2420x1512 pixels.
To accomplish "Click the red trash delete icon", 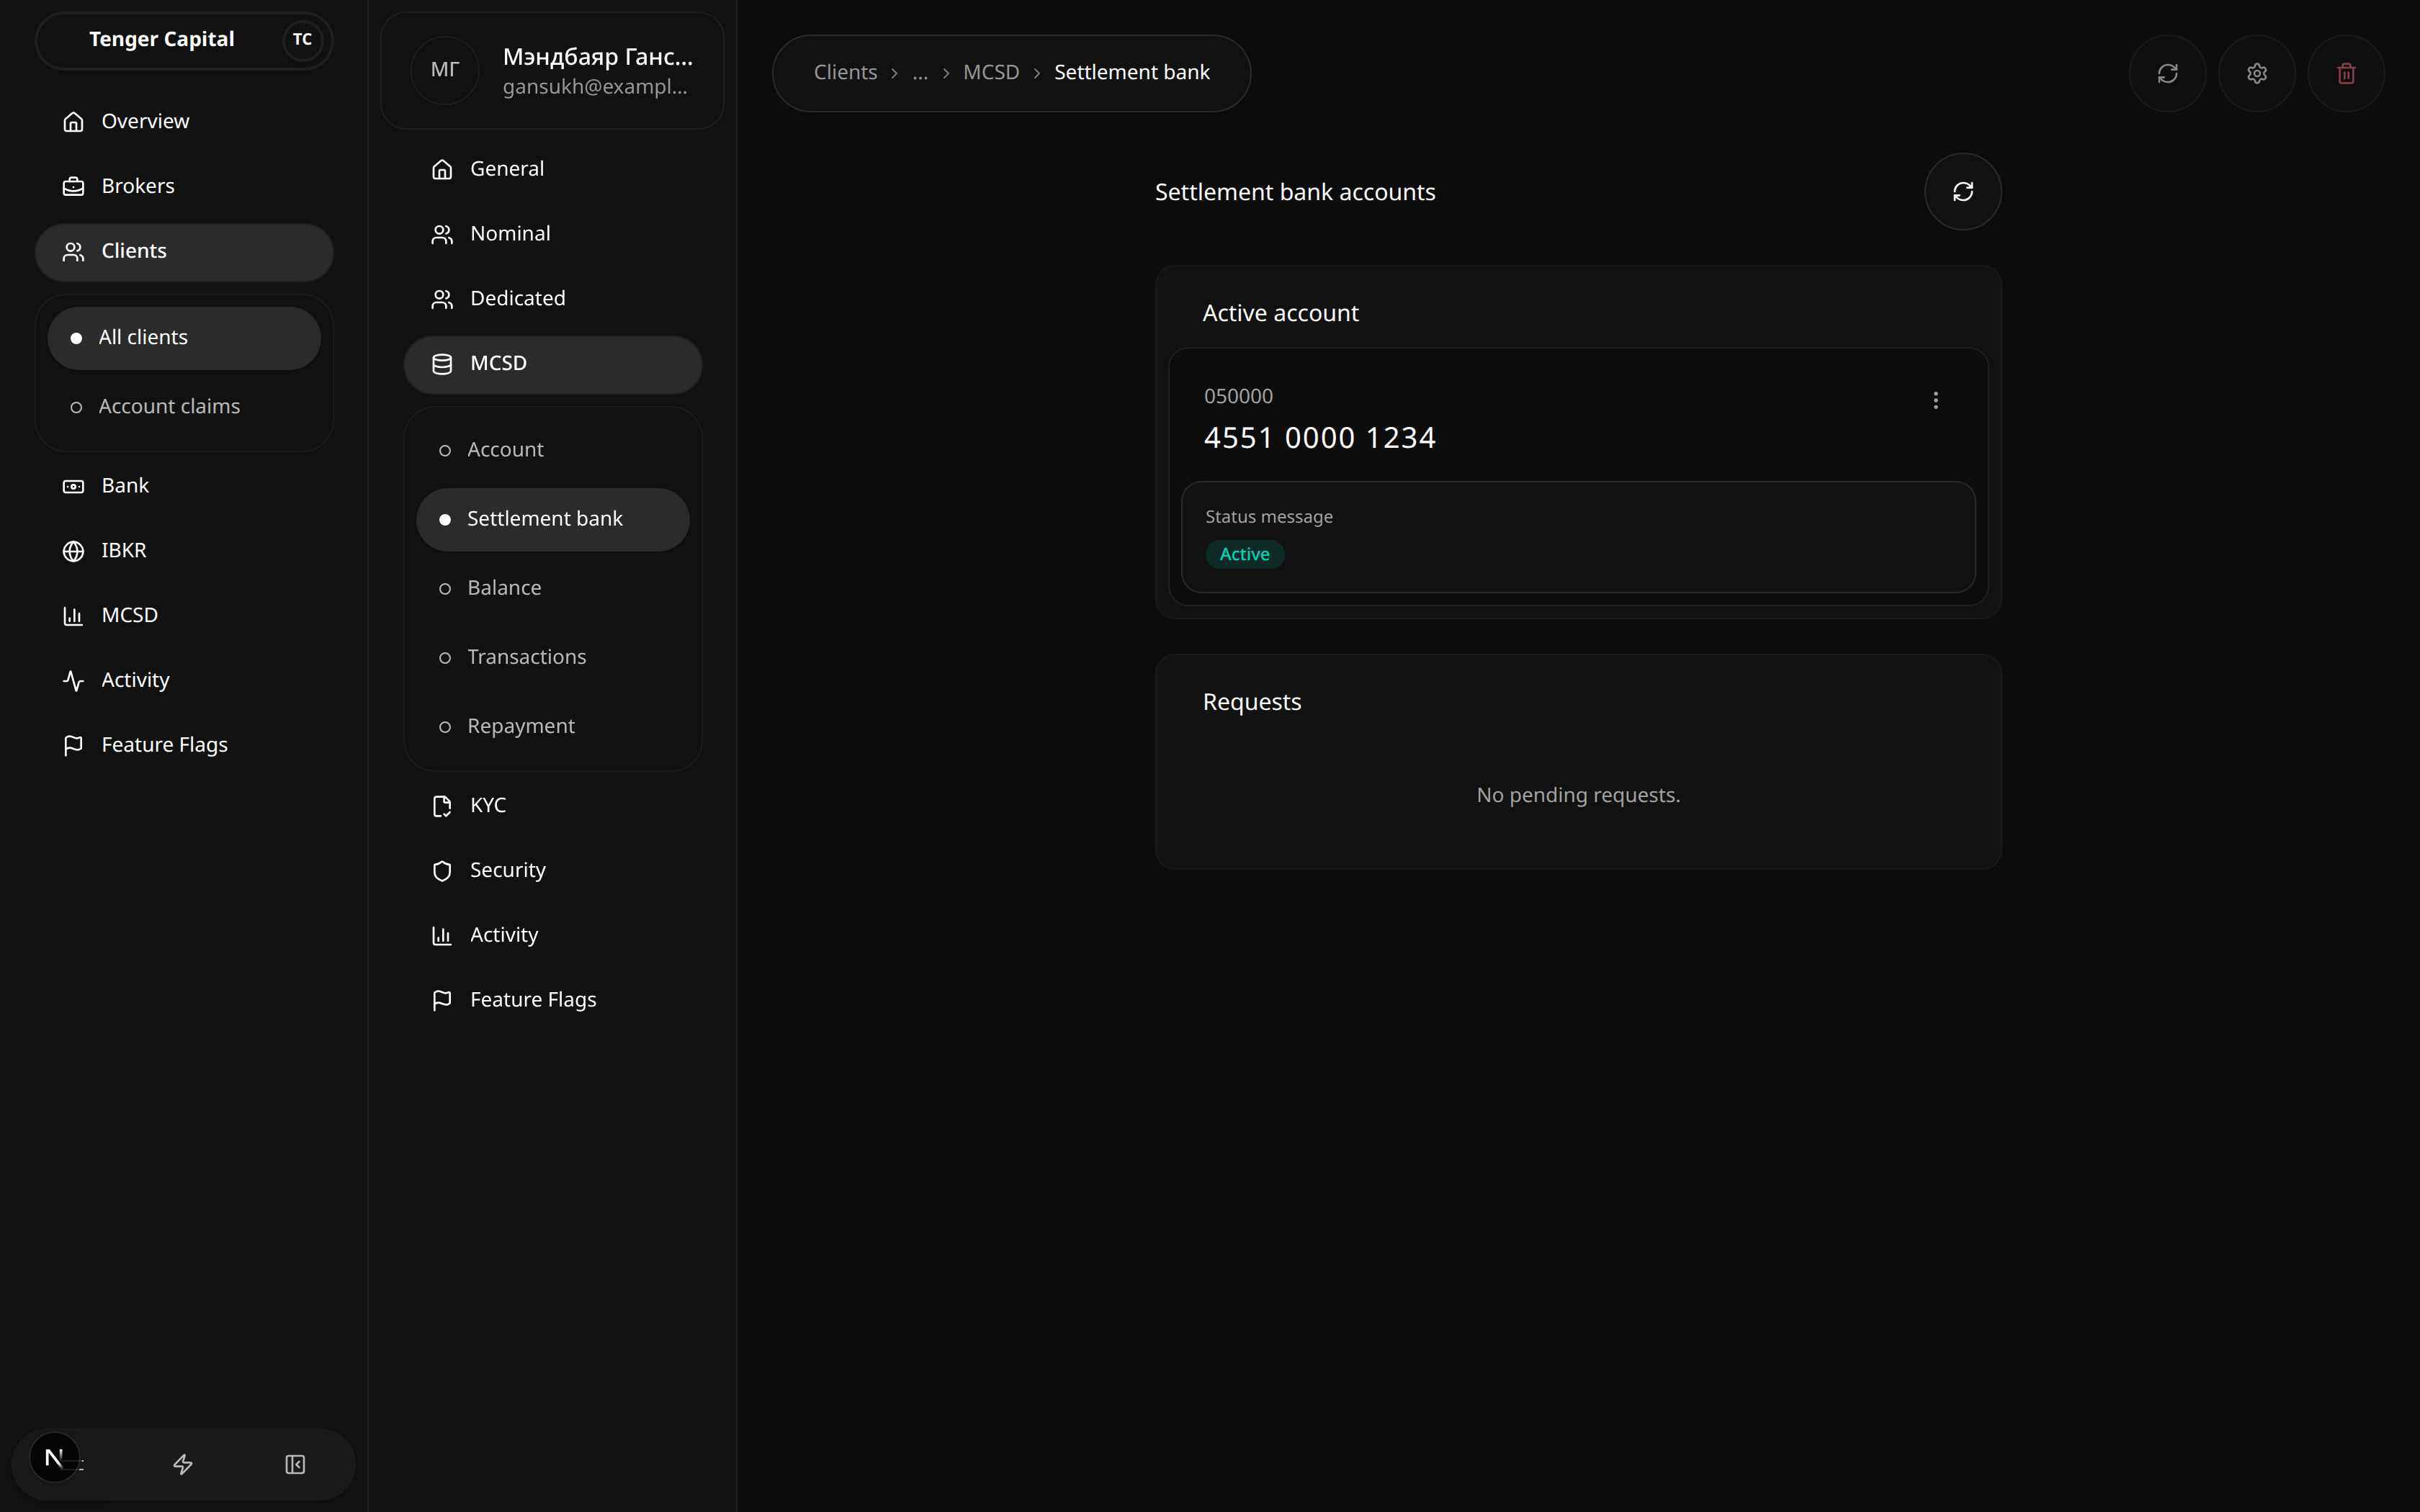I will click(x=2346, y=74).
